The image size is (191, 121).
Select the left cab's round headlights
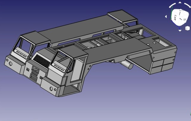click(11, 63)
